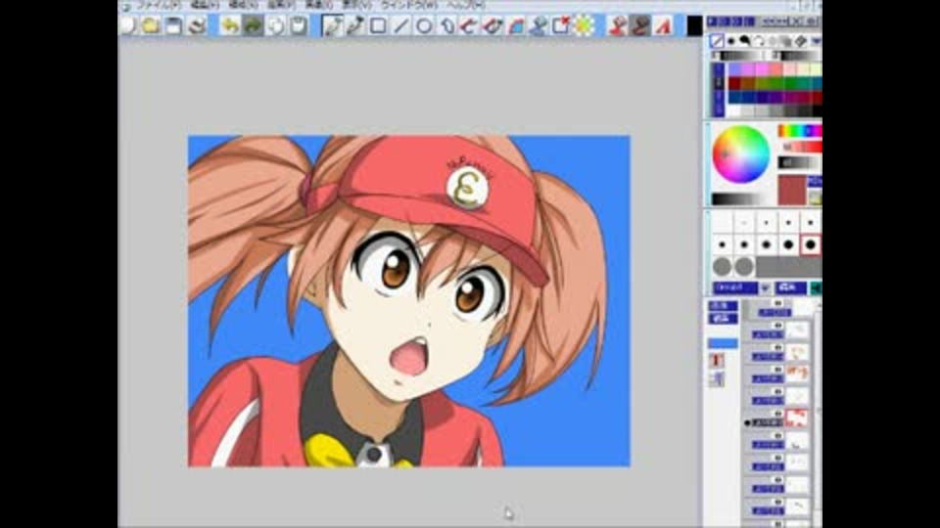
Task: Click the red rubber stamp icon
Action: tap(617, 25)
